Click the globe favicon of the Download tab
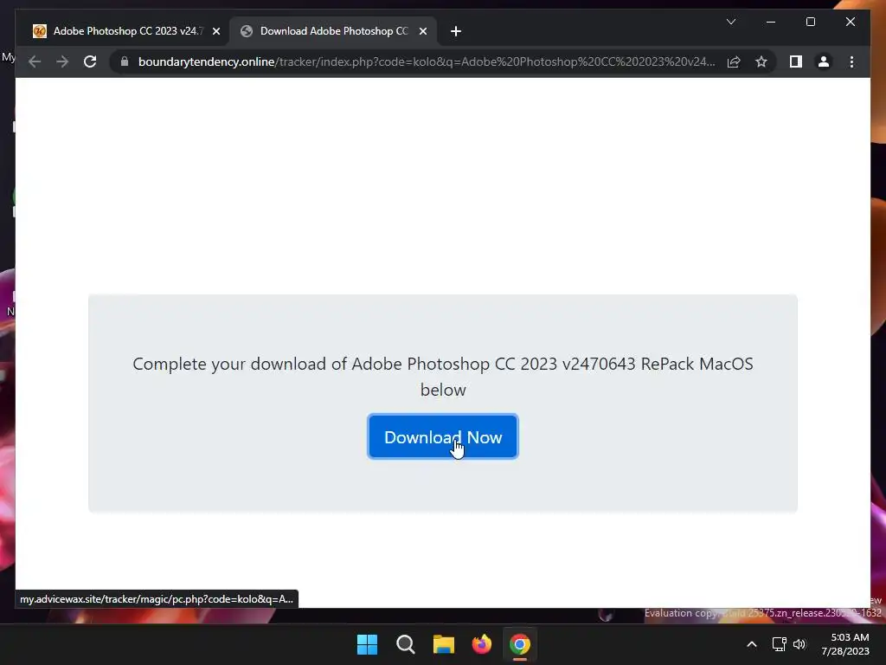Viewport: 886px width, 665px height. 247,31
